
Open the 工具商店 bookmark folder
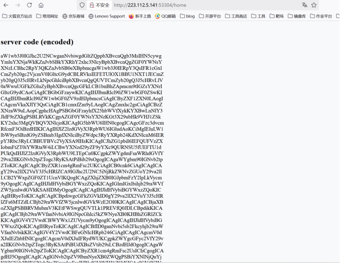tap(236, 16)
